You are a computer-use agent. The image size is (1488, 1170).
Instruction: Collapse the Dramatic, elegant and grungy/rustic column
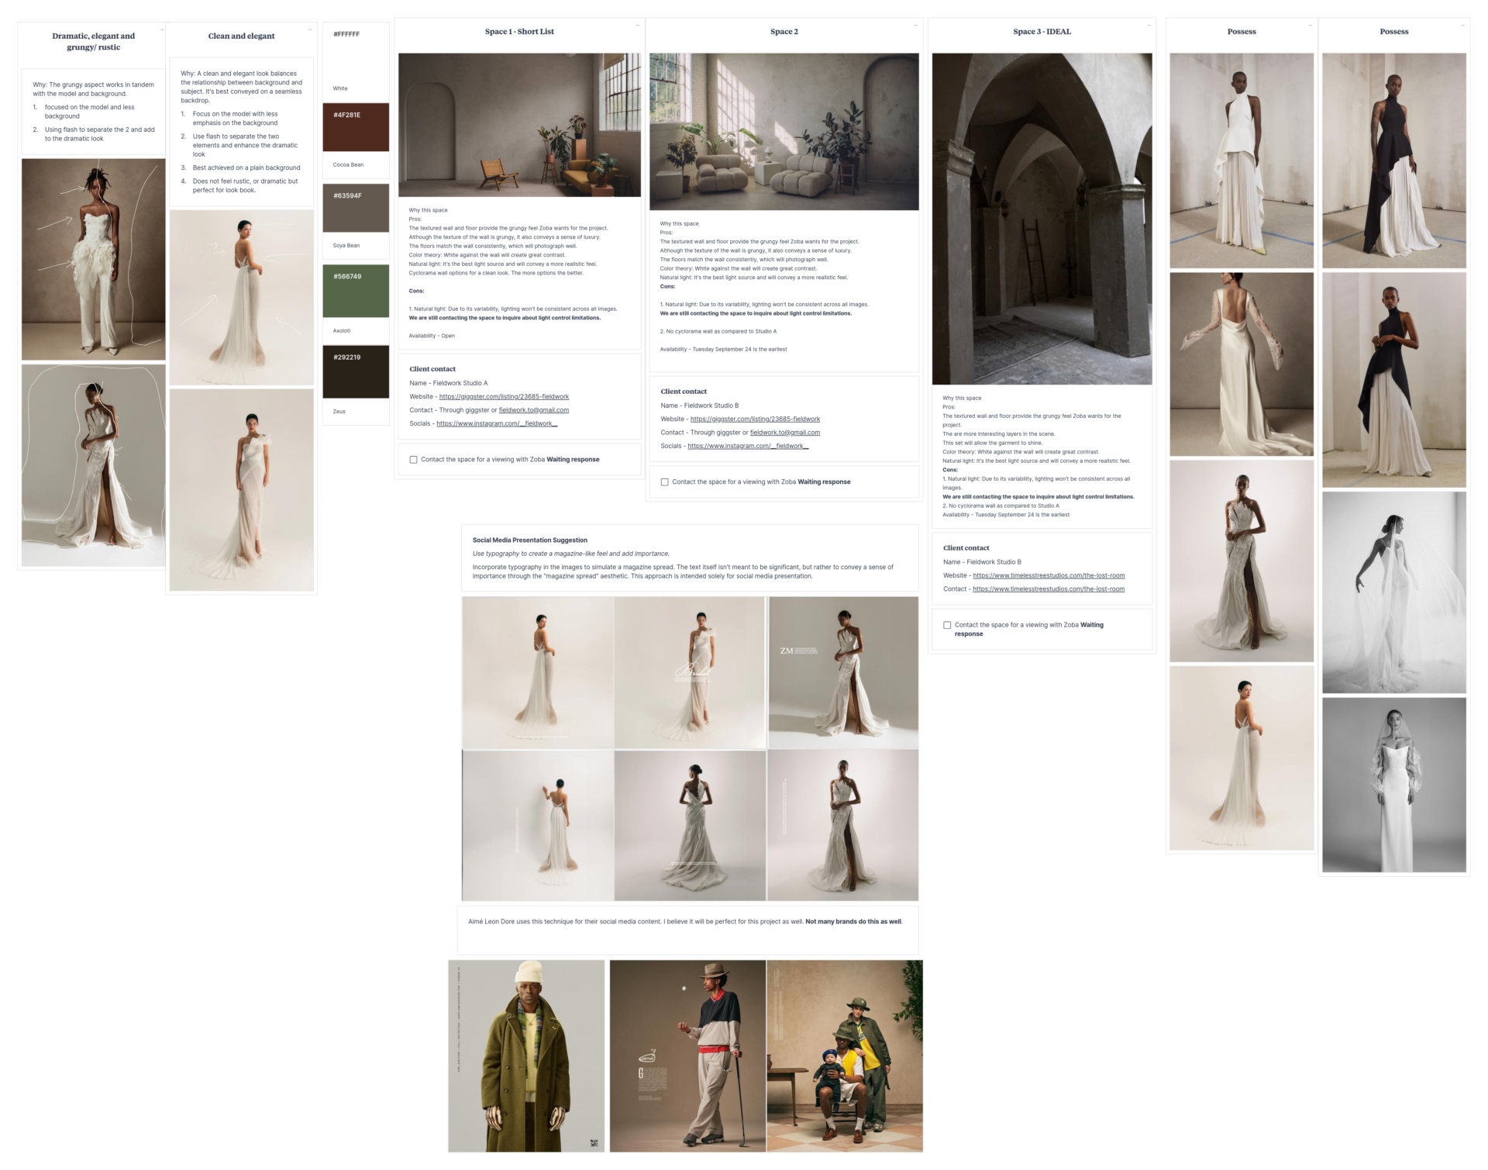(162, 29)
